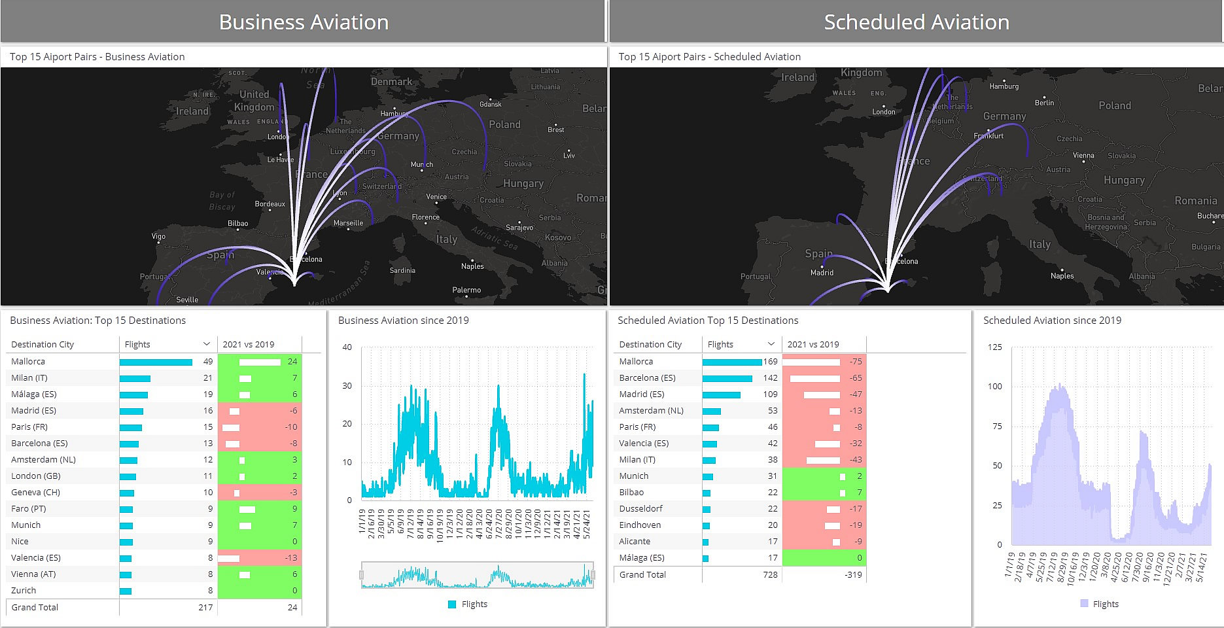The width and height of the screenshot is (1224, 628).
Task: Select Amsterdam (NL) in Scheduled Aviation destinations
Action: 651,410
